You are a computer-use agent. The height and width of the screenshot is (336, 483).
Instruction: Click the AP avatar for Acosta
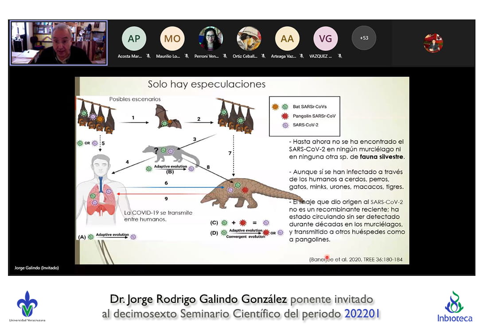tap(134, 38)
